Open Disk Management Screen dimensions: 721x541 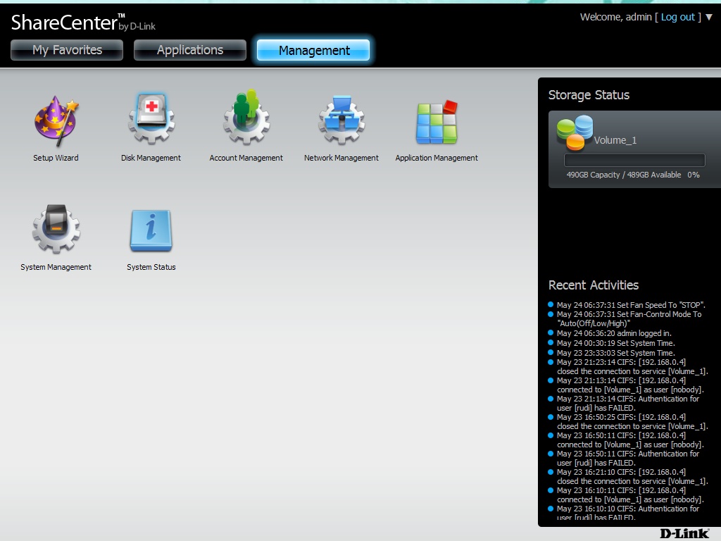click(x=151, y=120)
